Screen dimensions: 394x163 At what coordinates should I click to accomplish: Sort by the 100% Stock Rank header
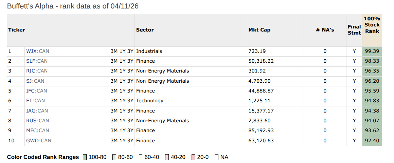[372, 25]
